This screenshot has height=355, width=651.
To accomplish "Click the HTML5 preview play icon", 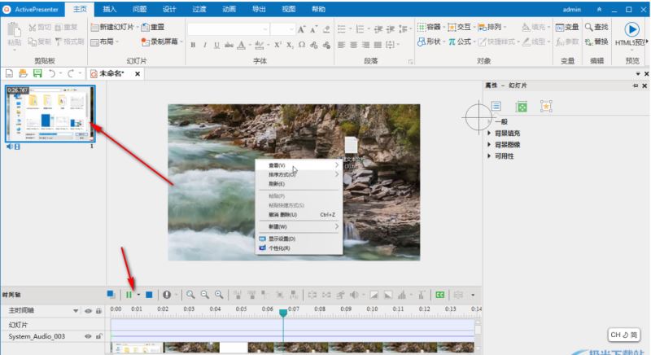I will (631, 28).
